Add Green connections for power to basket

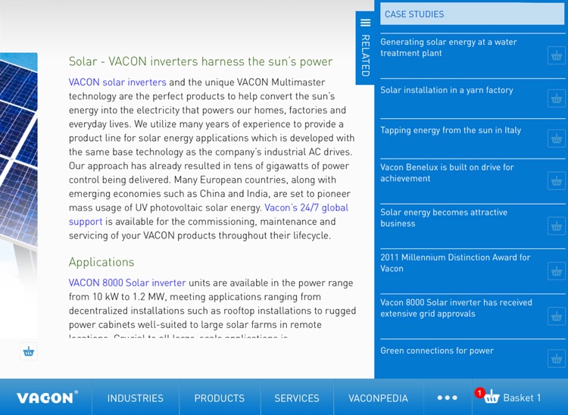coord(557,359)
